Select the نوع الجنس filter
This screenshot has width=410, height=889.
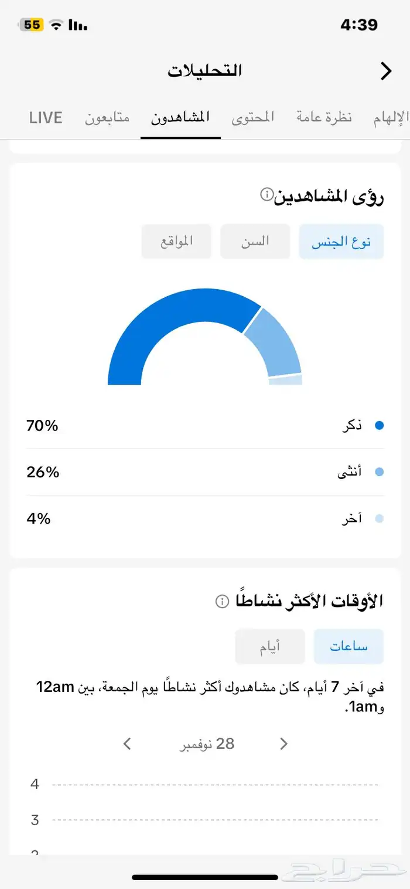(x=341, y=241)
